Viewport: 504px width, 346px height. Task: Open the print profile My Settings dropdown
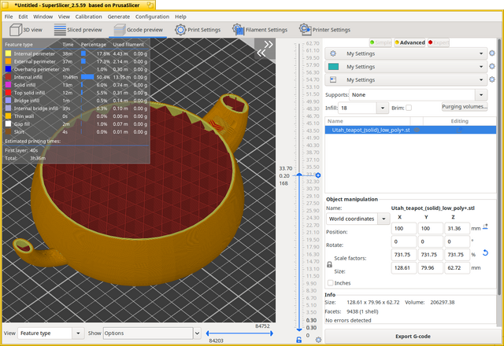[406, 53]
